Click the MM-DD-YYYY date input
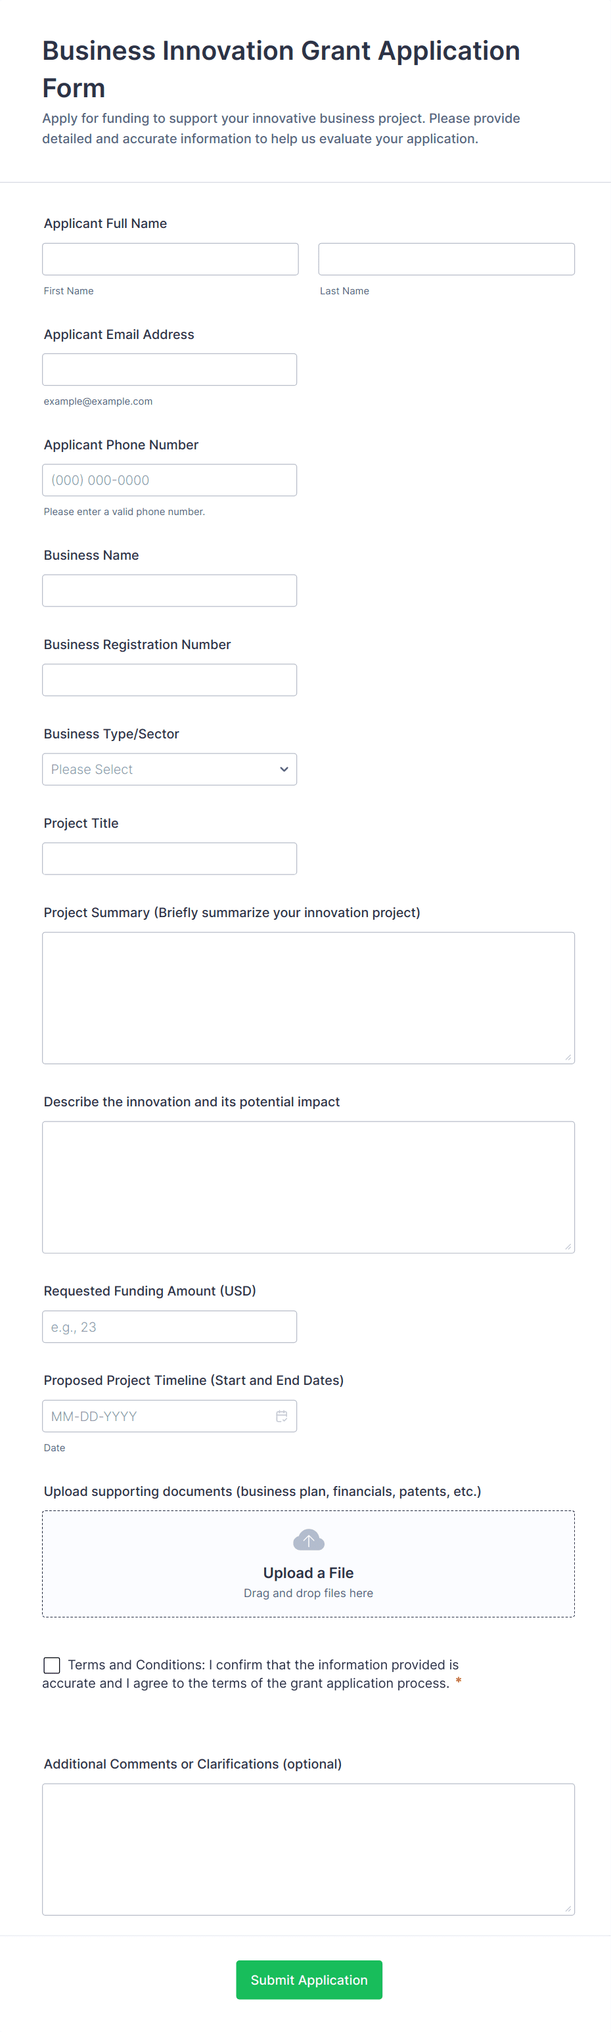Viewport: 611px width, 2032px height. pyautogui.click(x=158, y=1416)
